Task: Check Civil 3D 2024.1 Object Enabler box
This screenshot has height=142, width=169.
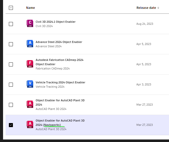Action: point(11,24)
